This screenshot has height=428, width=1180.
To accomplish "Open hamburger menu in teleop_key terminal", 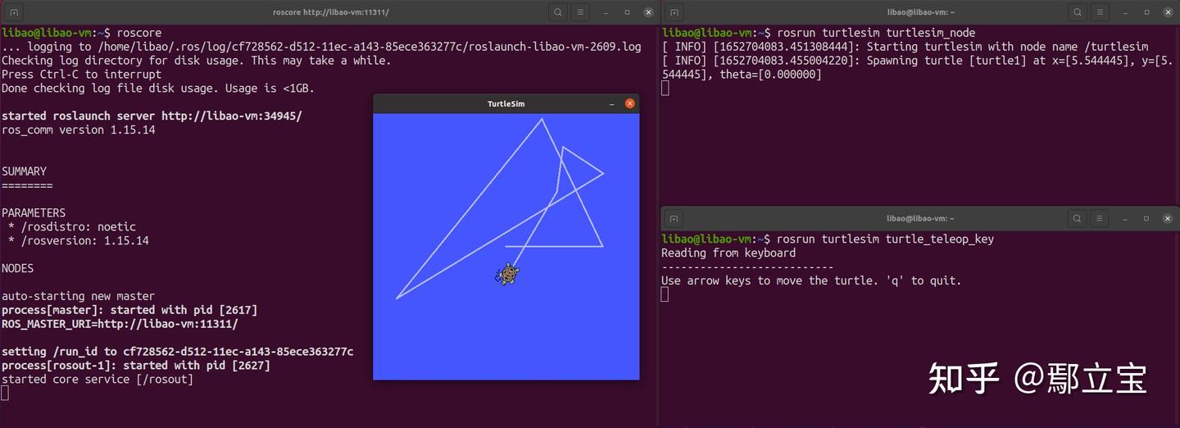I will (1100, 219).
